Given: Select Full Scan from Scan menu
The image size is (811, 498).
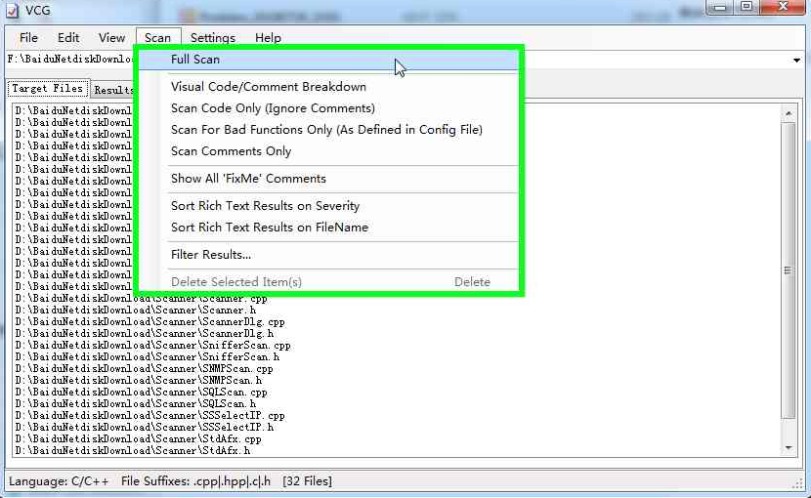Looking at the screenshot, I should coord(195,60).
